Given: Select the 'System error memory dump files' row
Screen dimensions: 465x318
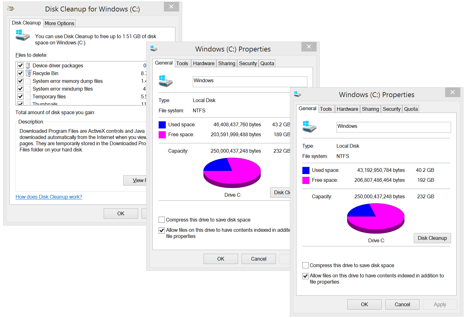Looking at the screenshot, I should tap(81, 81).
